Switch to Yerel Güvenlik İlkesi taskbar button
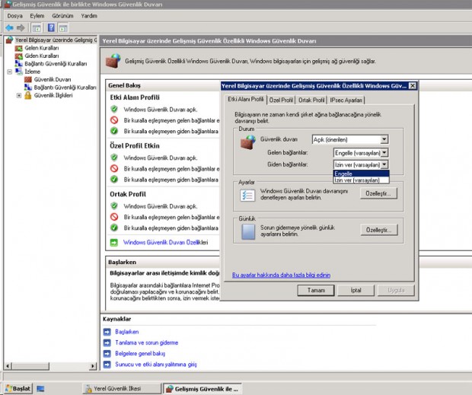 click(x=122, y=388)
